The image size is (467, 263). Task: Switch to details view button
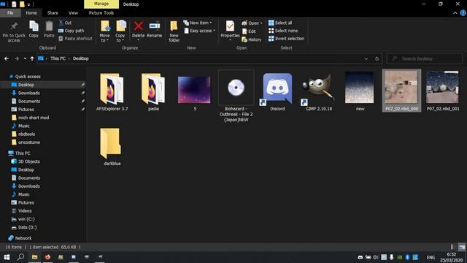(x=452, y=247)
